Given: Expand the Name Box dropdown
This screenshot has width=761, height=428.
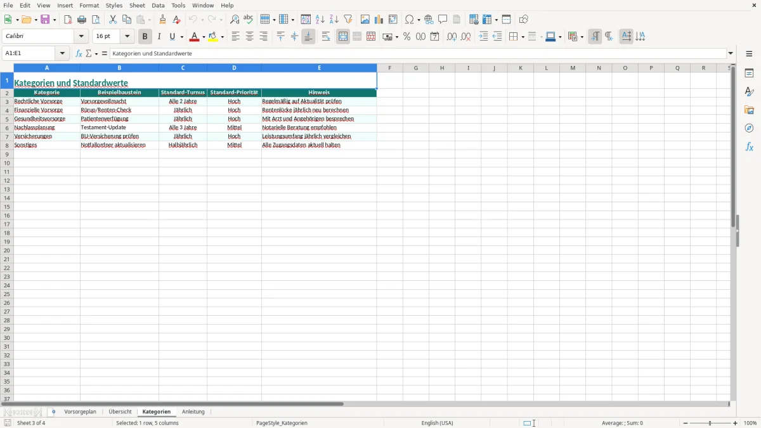Looking at the screenshot, I should 62,54.
